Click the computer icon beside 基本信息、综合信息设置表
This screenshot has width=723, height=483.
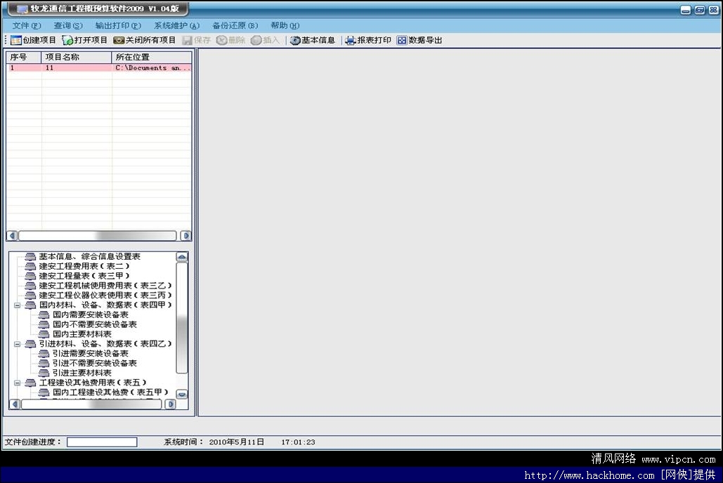pos(30,256)
